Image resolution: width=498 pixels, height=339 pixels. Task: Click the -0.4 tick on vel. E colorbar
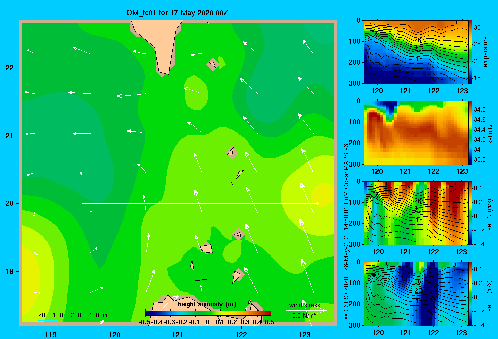click(x=479, y=325)
